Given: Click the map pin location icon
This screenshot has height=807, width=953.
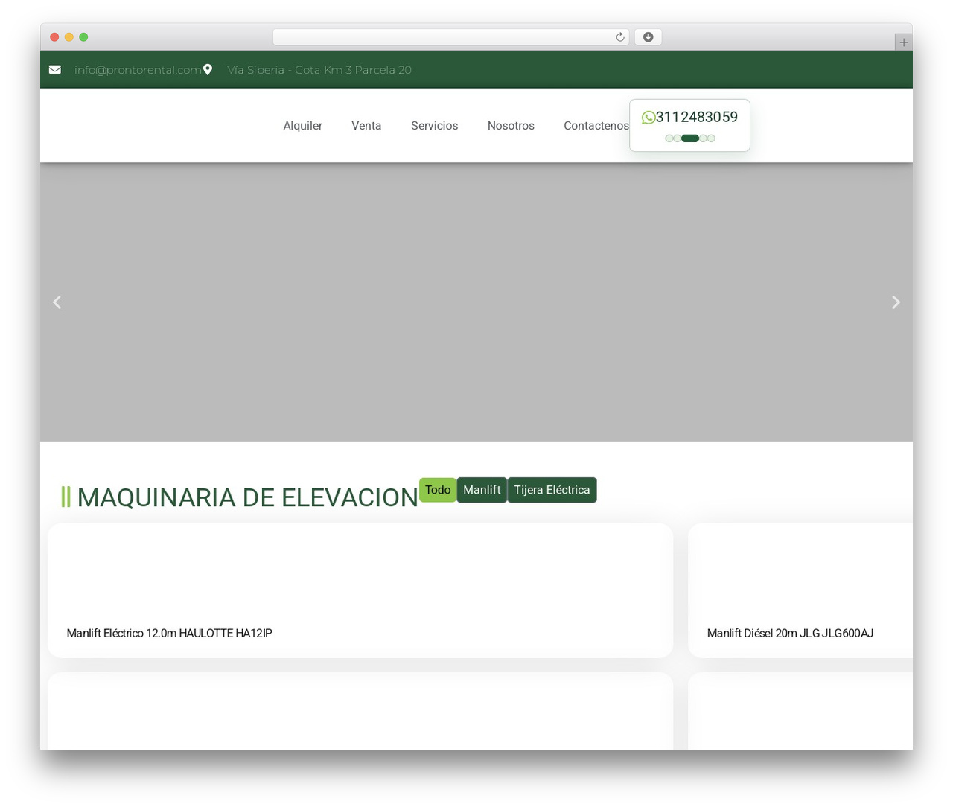Looking at the screenshot, I should 208,70.
